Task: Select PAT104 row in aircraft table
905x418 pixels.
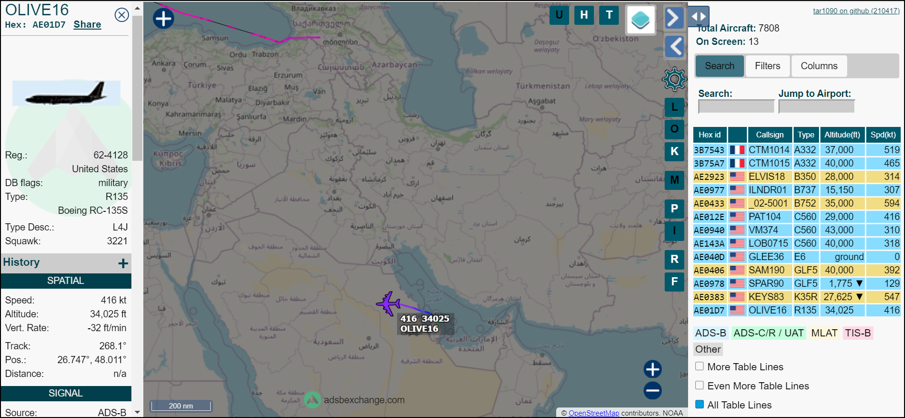Action: (797, 217)
